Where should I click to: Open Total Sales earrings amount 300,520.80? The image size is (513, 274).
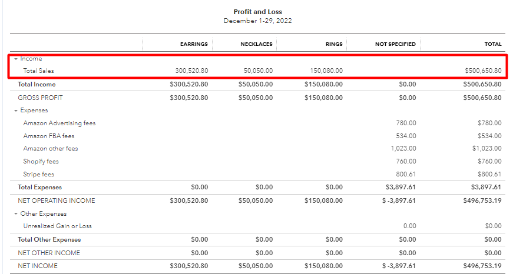pyautogui.click(x=191, y=71)
